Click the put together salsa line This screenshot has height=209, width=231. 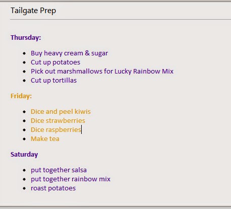pyautogui.click(x=59, y=170)
